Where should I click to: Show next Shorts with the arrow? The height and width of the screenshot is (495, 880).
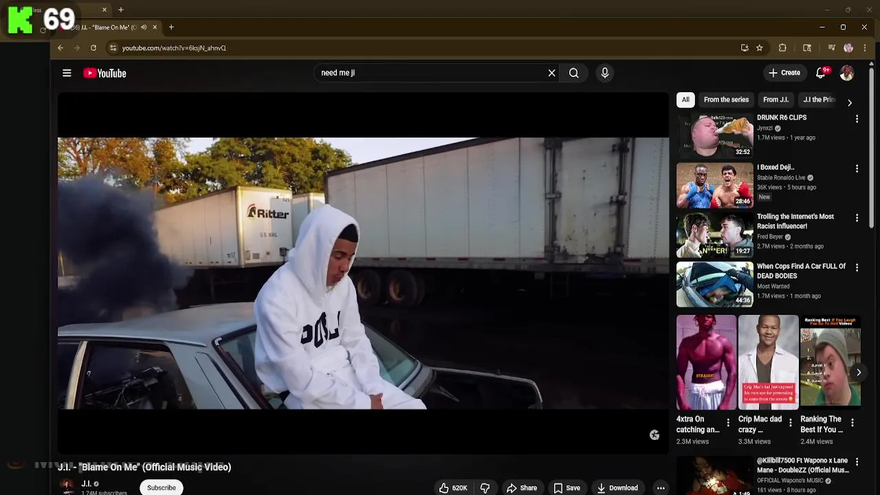tap(858, 372)
